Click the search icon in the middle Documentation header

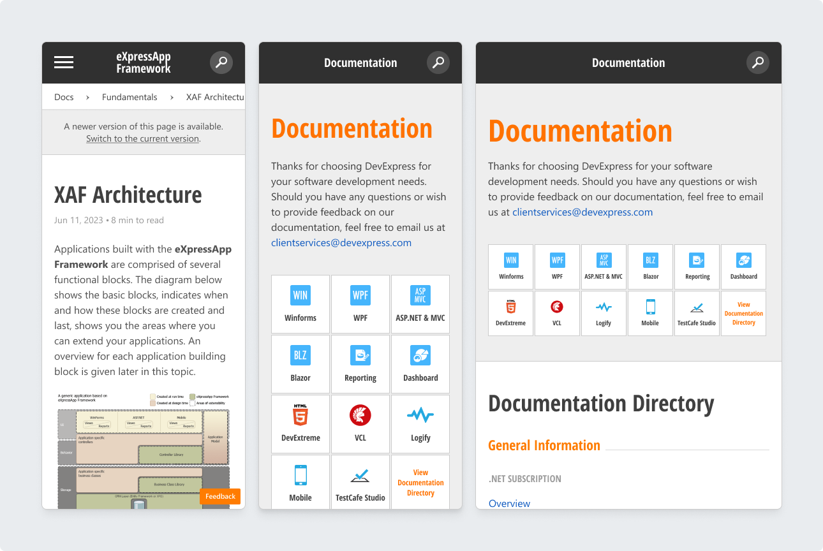(438, 62)
